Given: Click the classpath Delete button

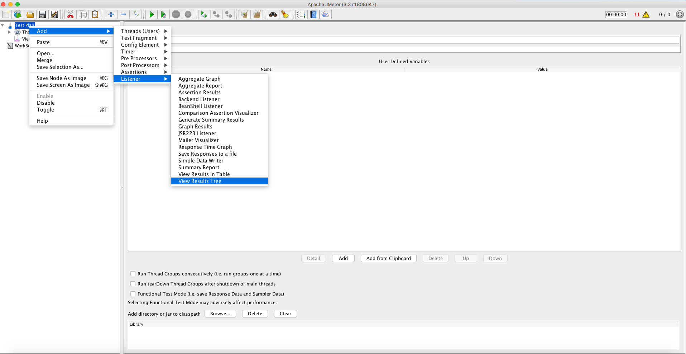Looking at the screenshot, I should coord(255,313).
